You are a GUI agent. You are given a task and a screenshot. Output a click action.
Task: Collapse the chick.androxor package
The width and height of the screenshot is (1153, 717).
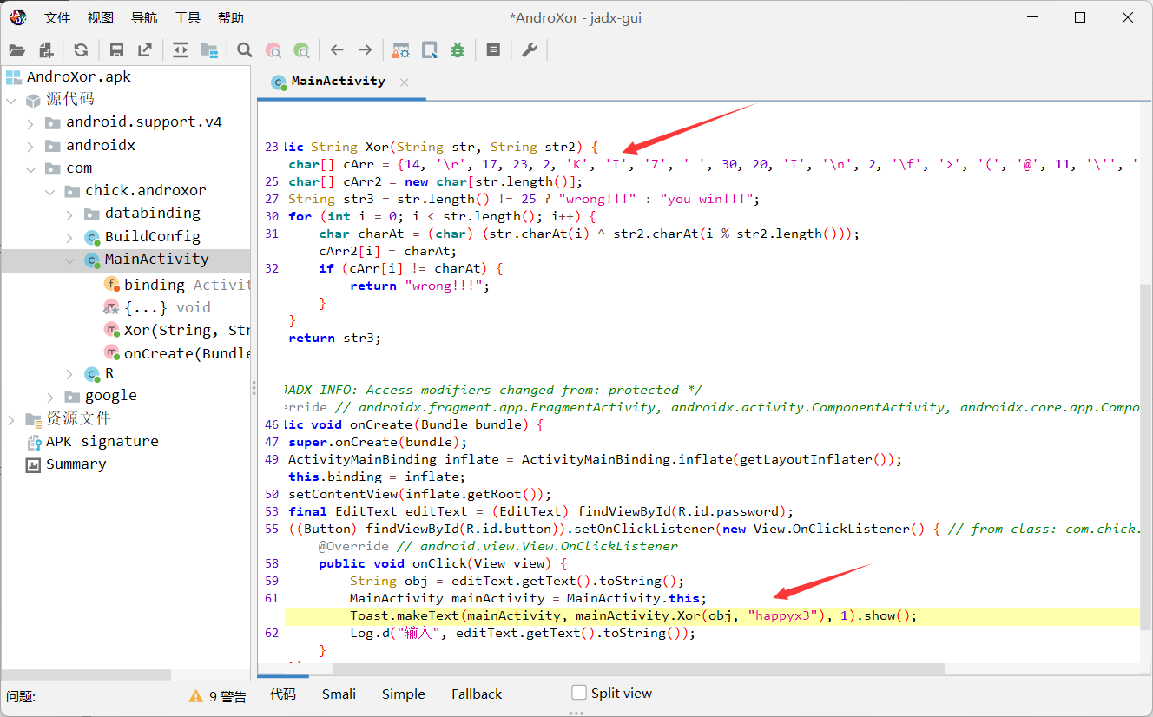[49, 190]
